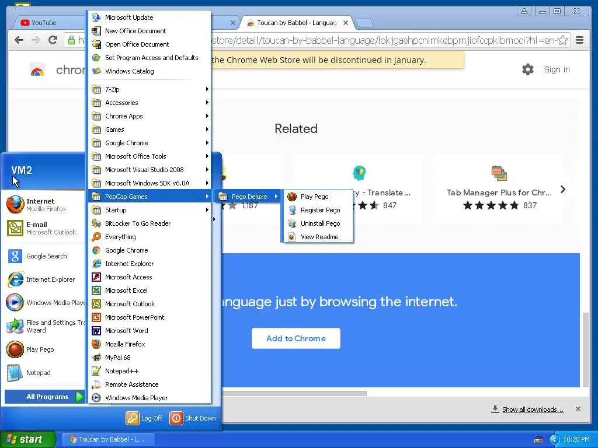This screenshot has width=598, height=448.
Task: Expand Microsoft Windows SDK v6.0A folder
Action: 149,183
